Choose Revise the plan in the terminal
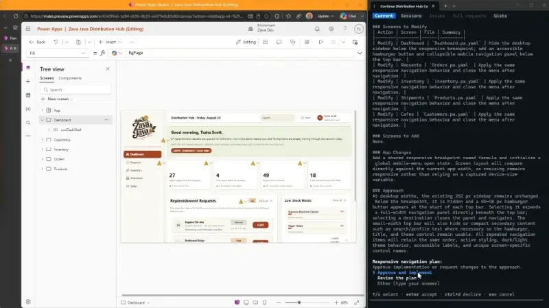The image size is (549, 308). [x=397, y=278]
